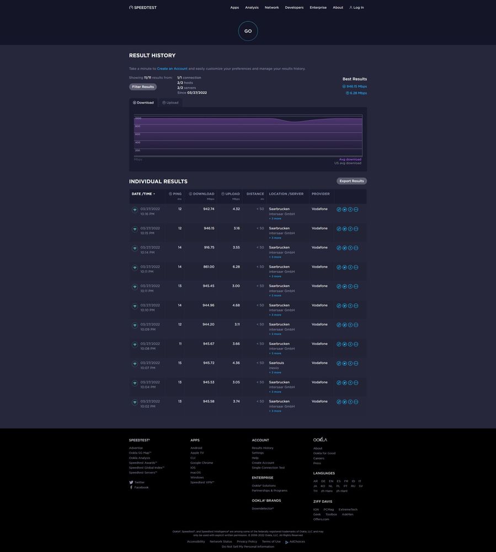Share the 942.74 Mbps result on Twitter

coord(344,209)
